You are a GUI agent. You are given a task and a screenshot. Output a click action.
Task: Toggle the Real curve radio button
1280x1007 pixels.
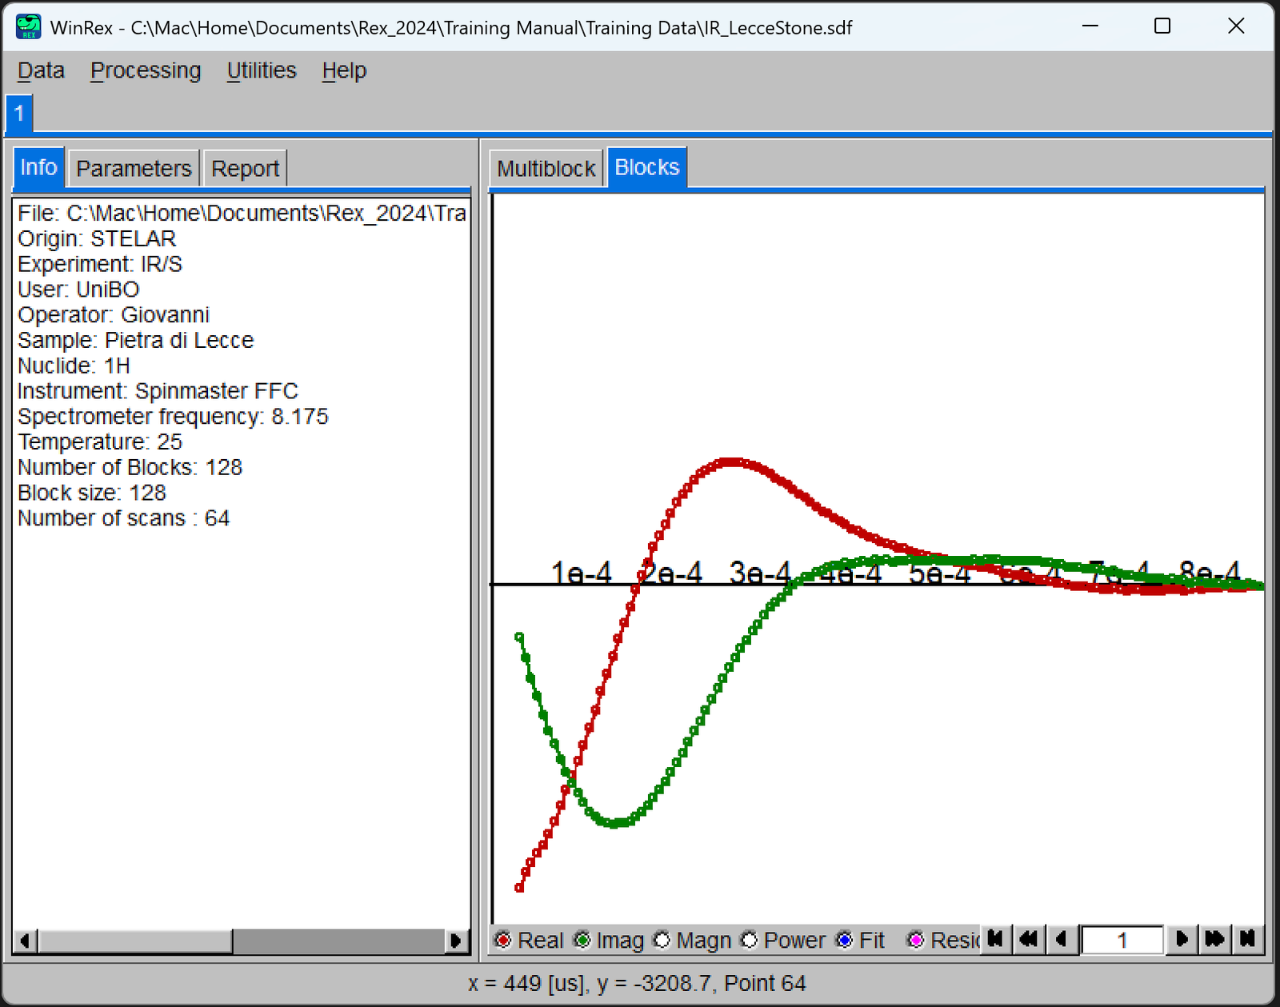pyautogui.click(x=503, y=941)
